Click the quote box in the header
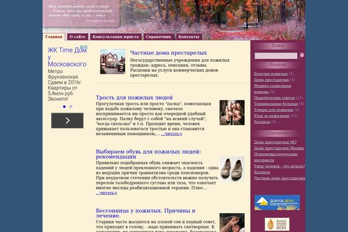 click(81, 13)
